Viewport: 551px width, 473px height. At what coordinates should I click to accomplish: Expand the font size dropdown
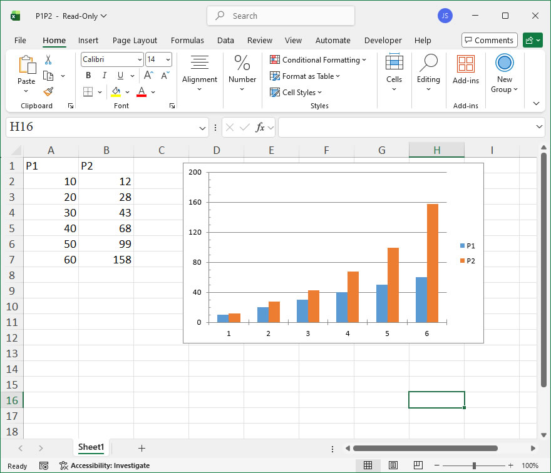(167, 59)
